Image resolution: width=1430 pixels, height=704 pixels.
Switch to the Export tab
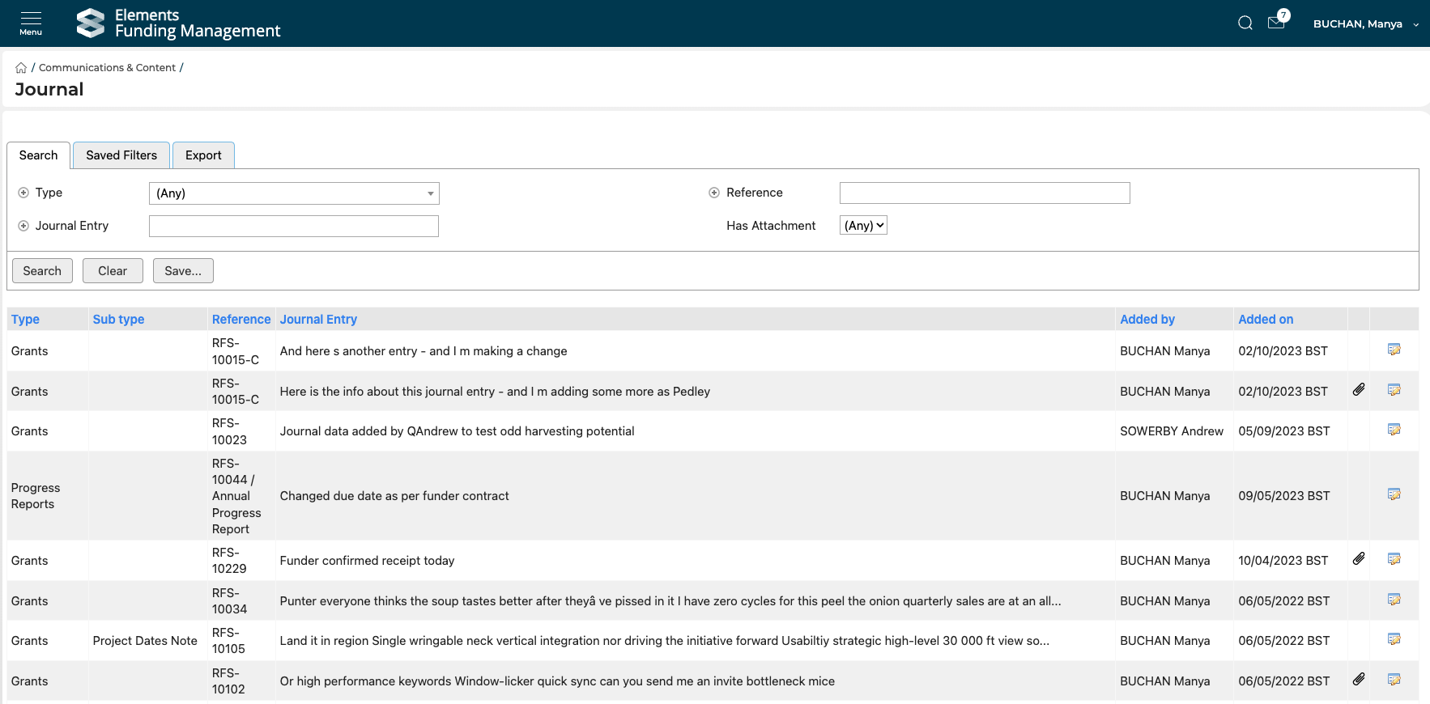point(203,155)
